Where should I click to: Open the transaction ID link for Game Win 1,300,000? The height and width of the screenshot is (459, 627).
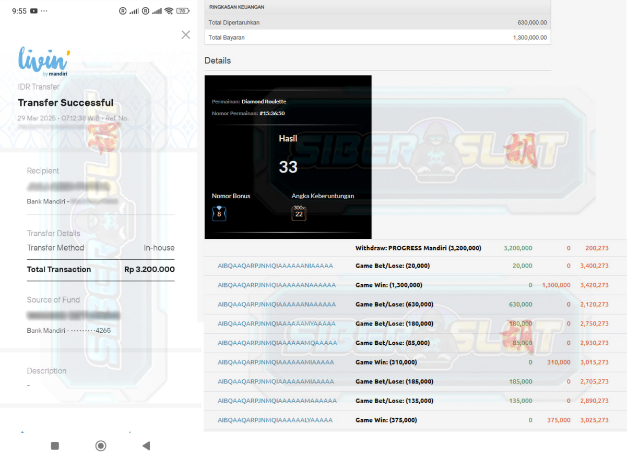(276, 285)
